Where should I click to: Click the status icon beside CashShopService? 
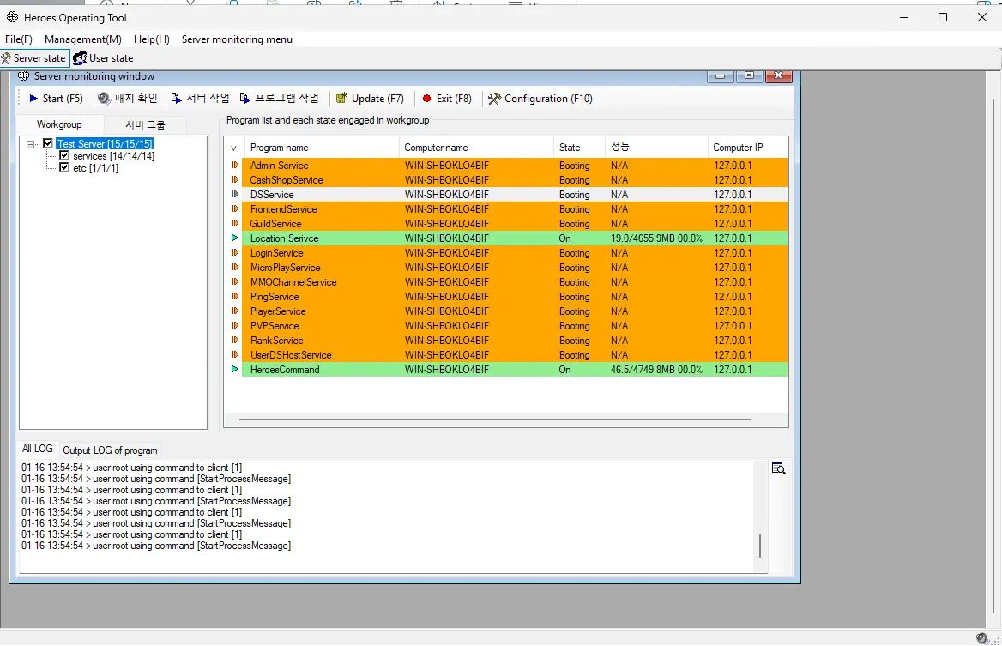[234, 179]
